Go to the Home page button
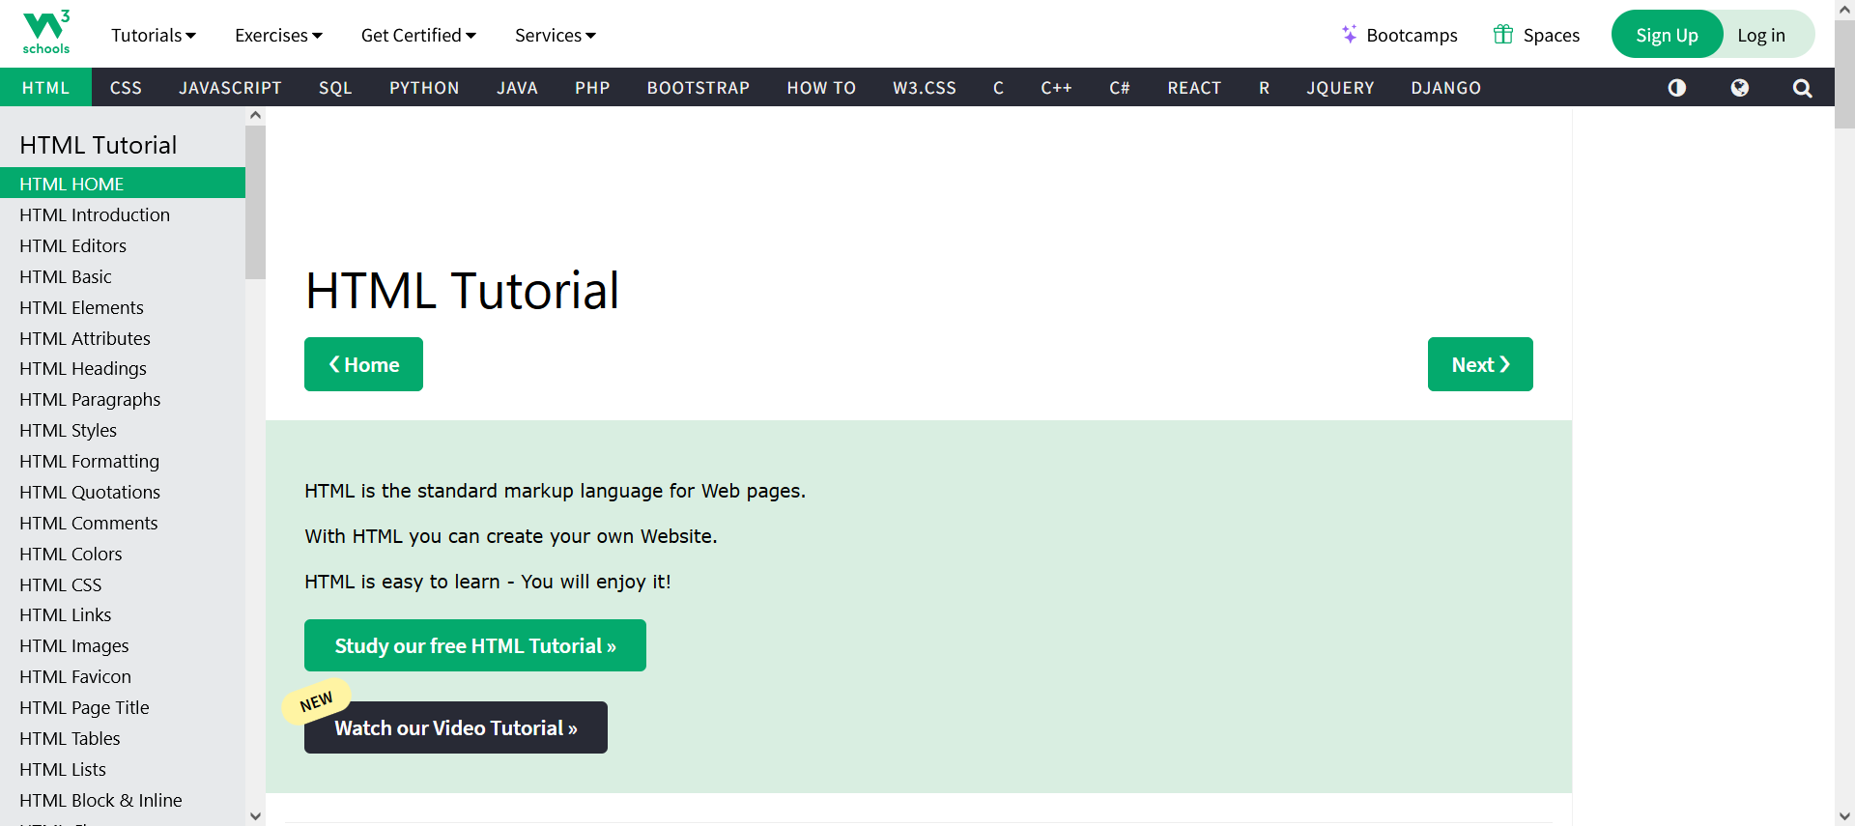 point(363,364)
